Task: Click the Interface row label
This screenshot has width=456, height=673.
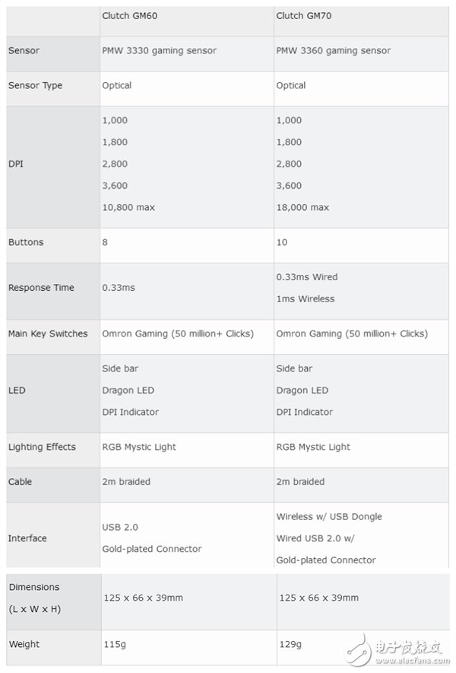Action: click(x=27, y=538)
